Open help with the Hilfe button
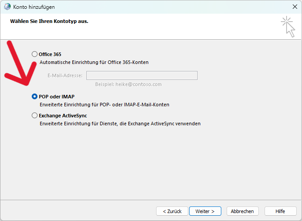Screen dimensions: 302x221 coord(280,211)
